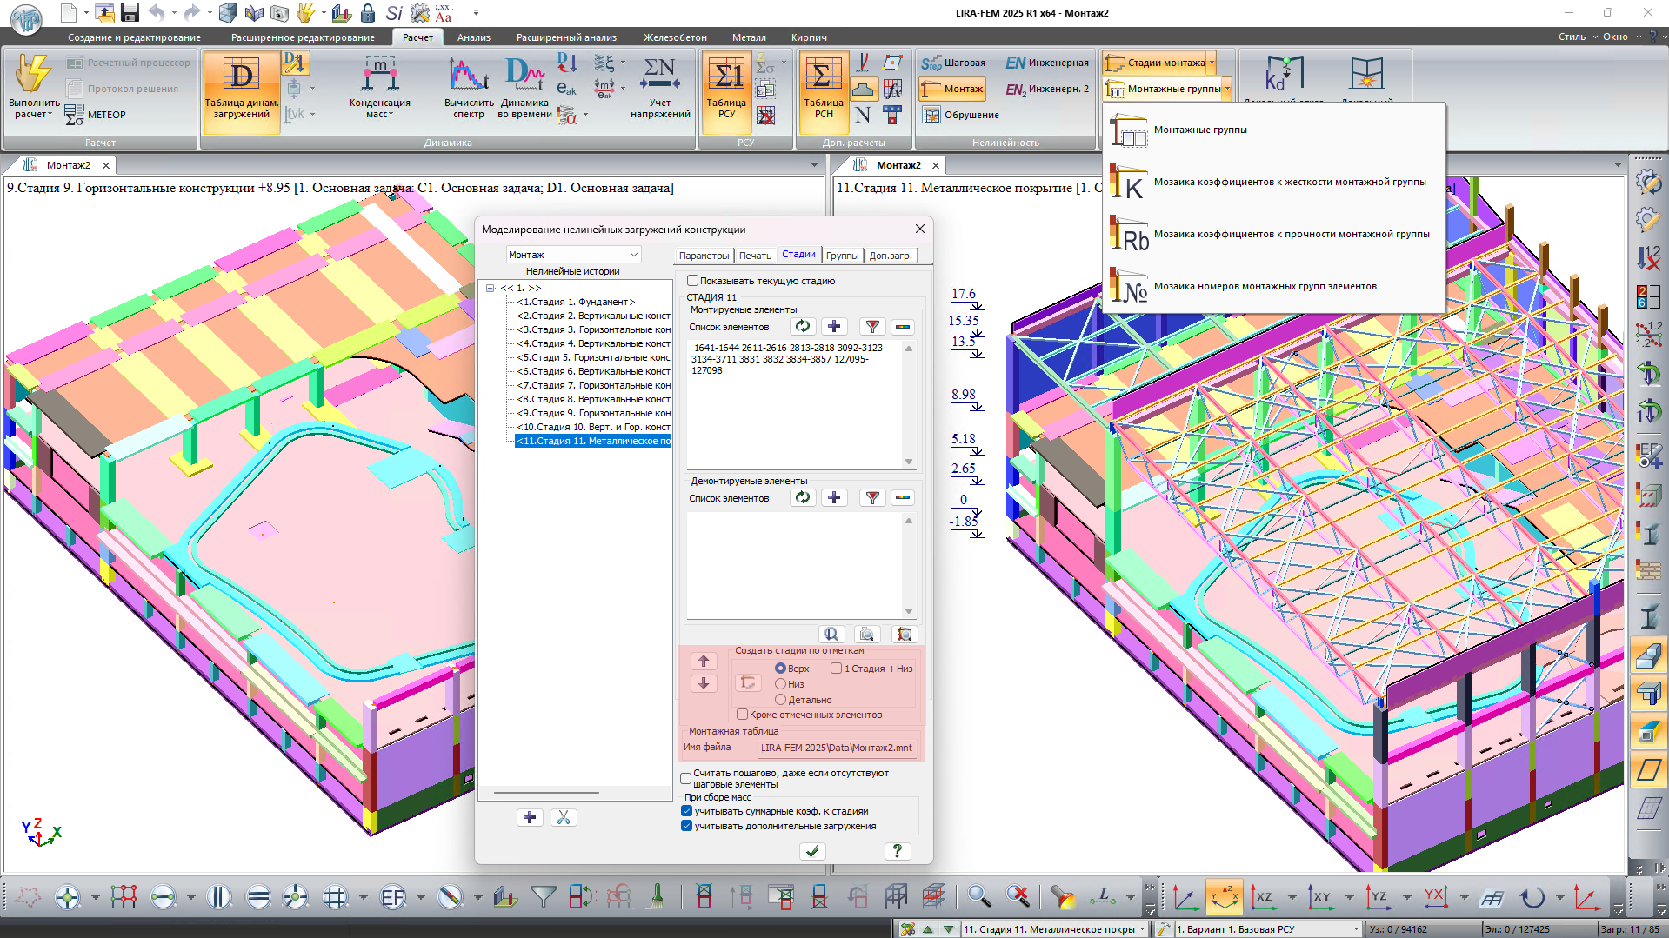Click the 'Обрушение' button
Viewport: 1669px width, 938px height.
click(x=961, y=115)
